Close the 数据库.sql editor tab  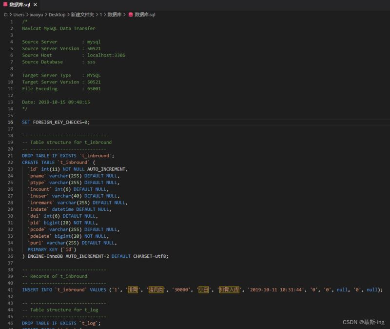click(35, 4)
